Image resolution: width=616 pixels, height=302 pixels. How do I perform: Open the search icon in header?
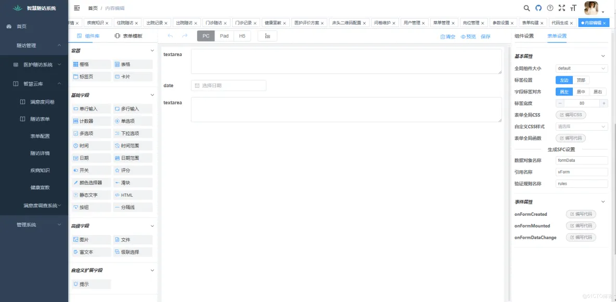(527, 8)
